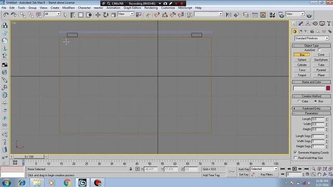
Task: Click the Pan hand viewport control
Action: pos(319,175)
